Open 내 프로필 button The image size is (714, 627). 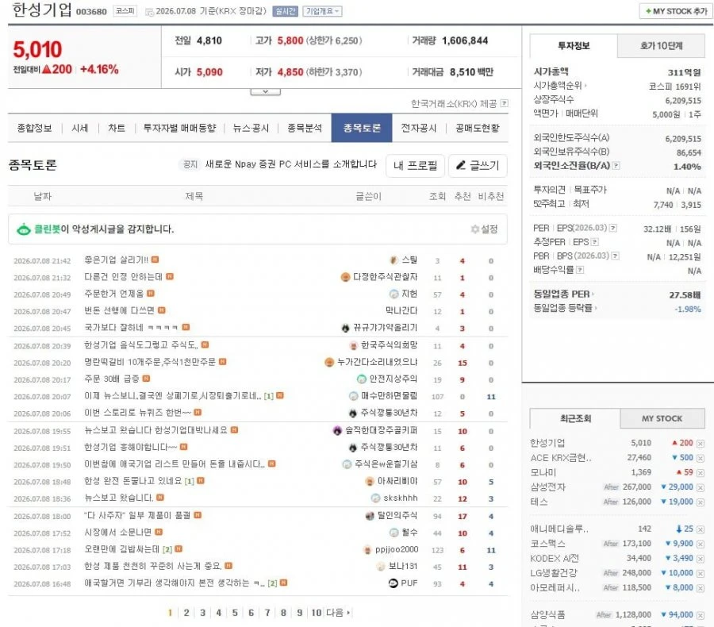[415, 165]
